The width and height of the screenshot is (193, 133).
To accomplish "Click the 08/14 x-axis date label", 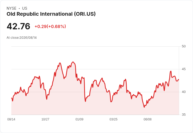I will [11, 119].
